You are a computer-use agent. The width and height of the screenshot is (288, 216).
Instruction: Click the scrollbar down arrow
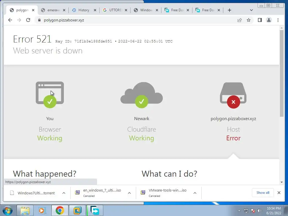click(282, 182)
